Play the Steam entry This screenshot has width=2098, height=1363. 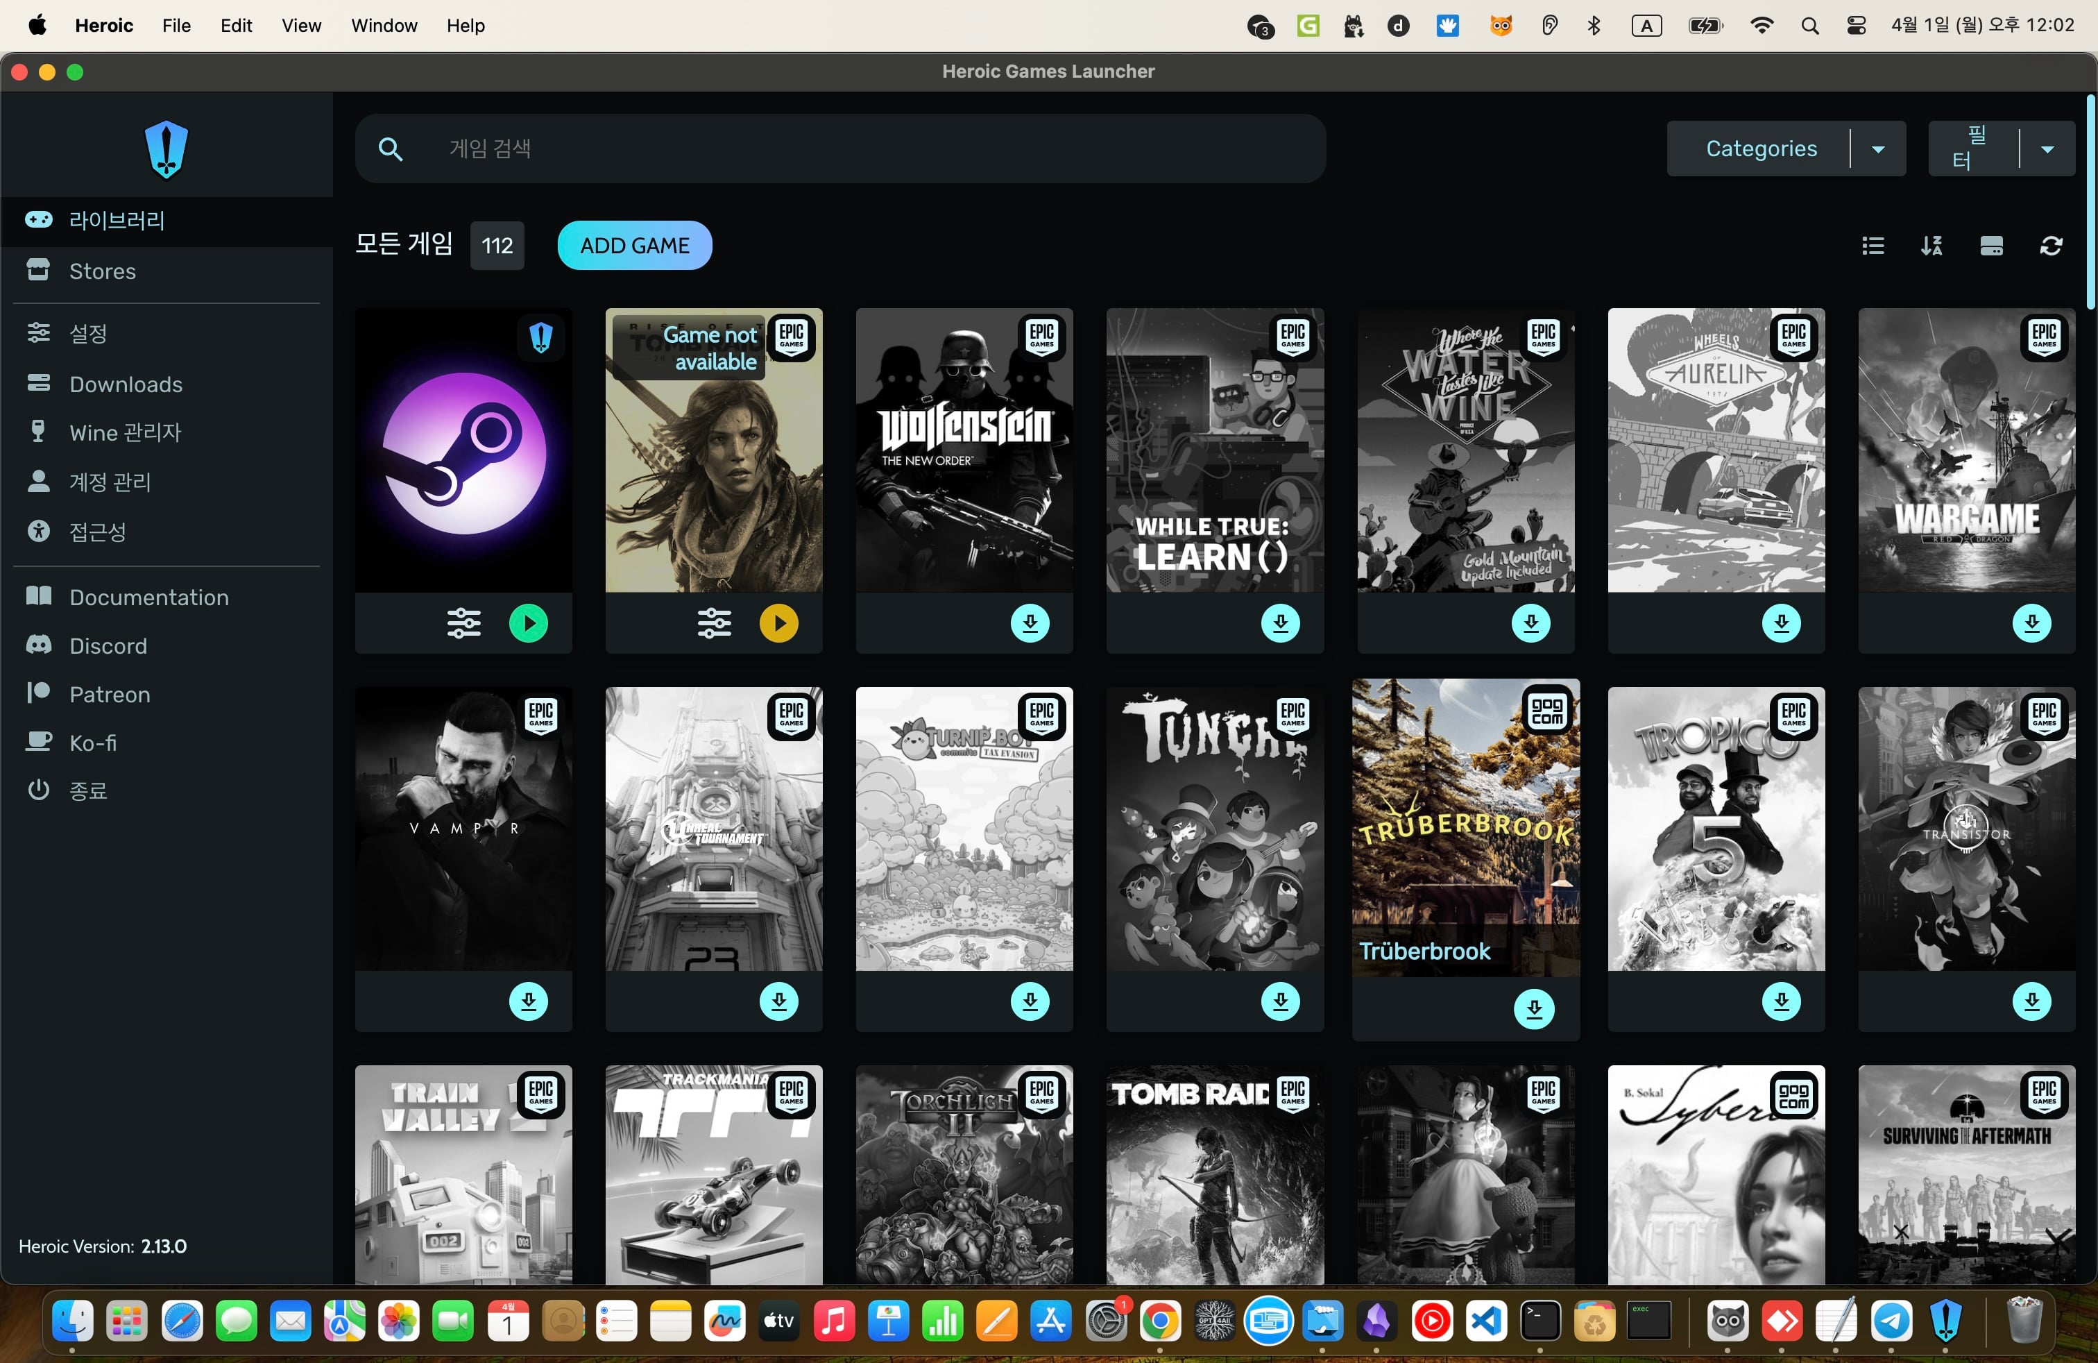529,623
